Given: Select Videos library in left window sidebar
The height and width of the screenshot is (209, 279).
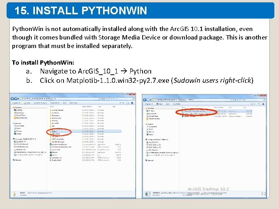Looking at the screenshot, I should pos(17,134).
